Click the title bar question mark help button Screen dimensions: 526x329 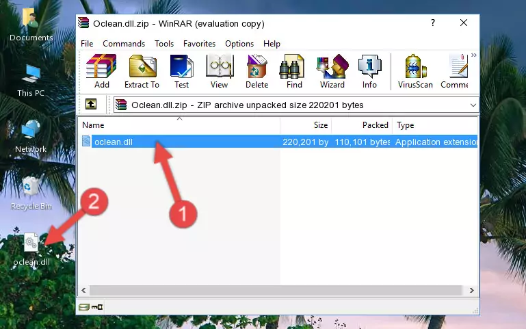[433, 23]
